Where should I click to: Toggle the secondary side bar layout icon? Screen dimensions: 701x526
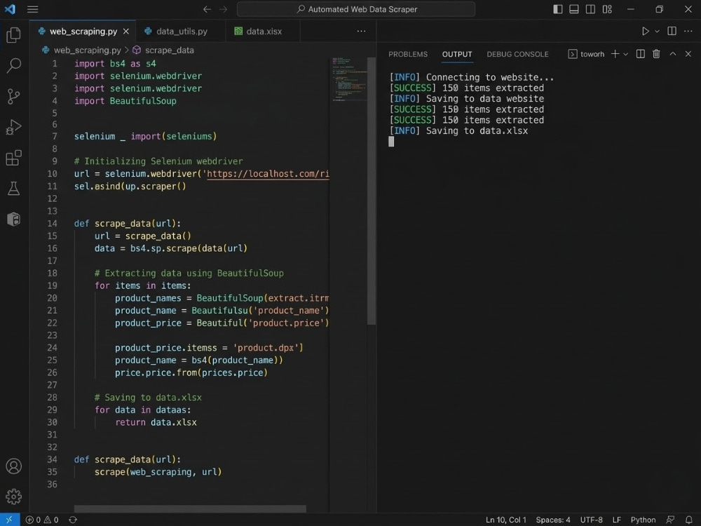(590, 9)
